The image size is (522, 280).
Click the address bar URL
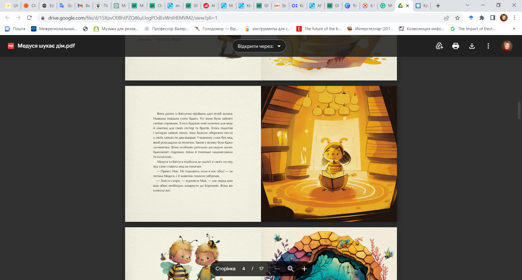(133, 18)
